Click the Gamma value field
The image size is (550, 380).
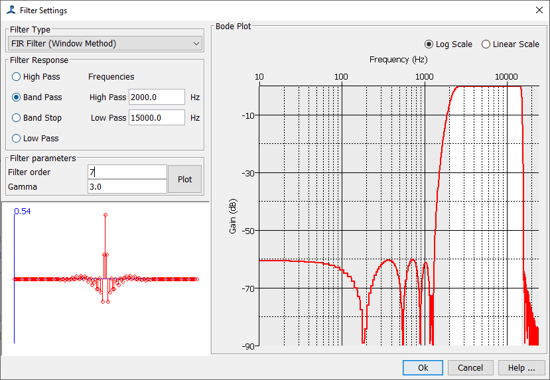127,186
